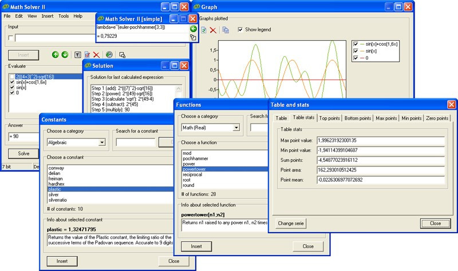The image size is (458, 271).
Task: Hide sin[x]+cos[1,6x] series in graph legend
Action: pos(356,44)
